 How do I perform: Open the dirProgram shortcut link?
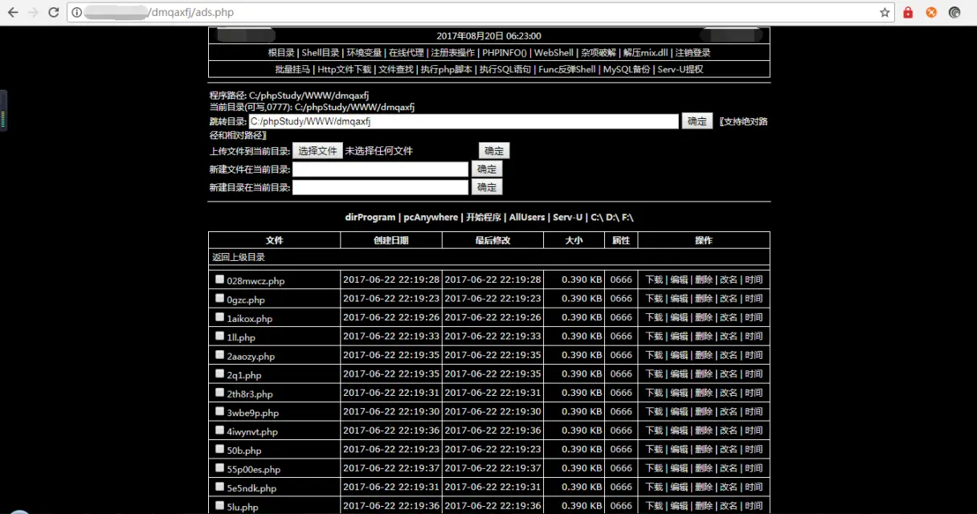[370, 218]
